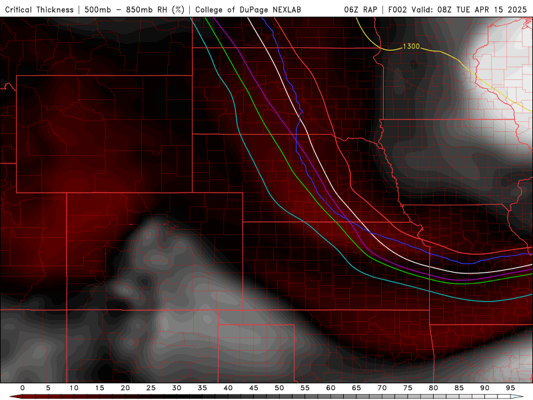The height and width of the screenshot is (400, 533).
Task: Click the '50' colorbar tick label
Action: click(x=279, y=388)
